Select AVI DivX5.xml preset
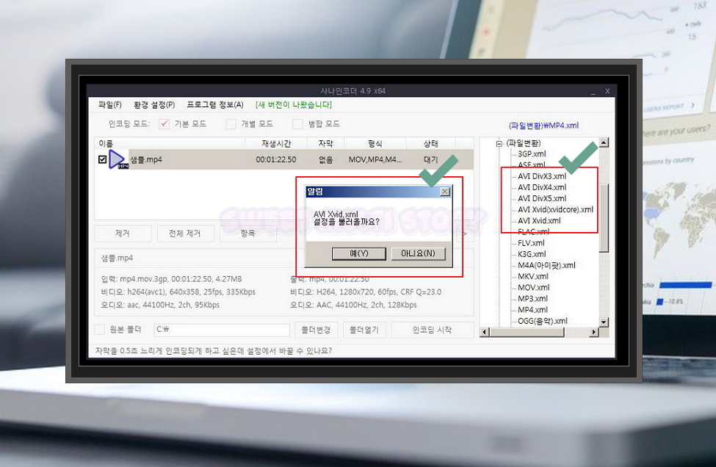 (x=542, y=198)
